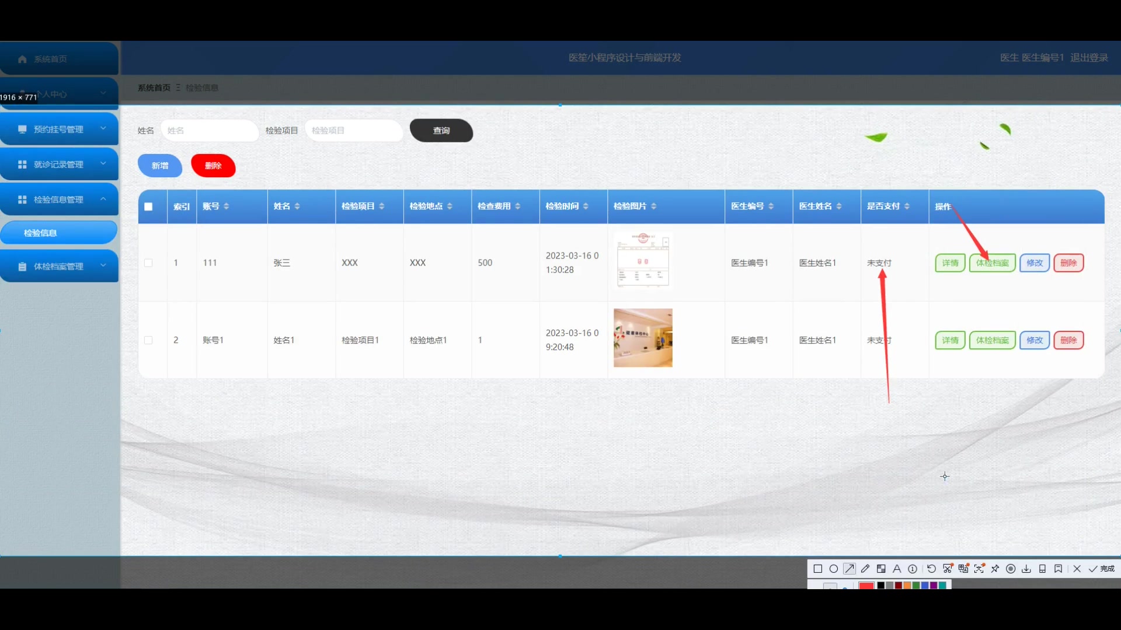This screenshot has width=1121, height=630.
Task: Expand the 预约挂号管理 menu chevron
Action: (103, 128)
